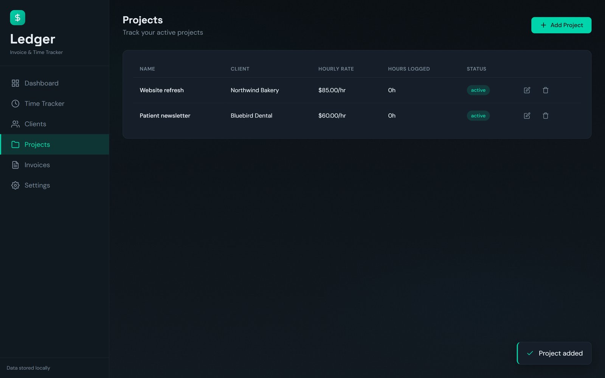Click the Project added notification text

[560, 353]
